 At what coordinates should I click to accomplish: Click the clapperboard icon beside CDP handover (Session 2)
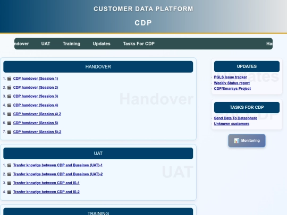click(10, 88)
